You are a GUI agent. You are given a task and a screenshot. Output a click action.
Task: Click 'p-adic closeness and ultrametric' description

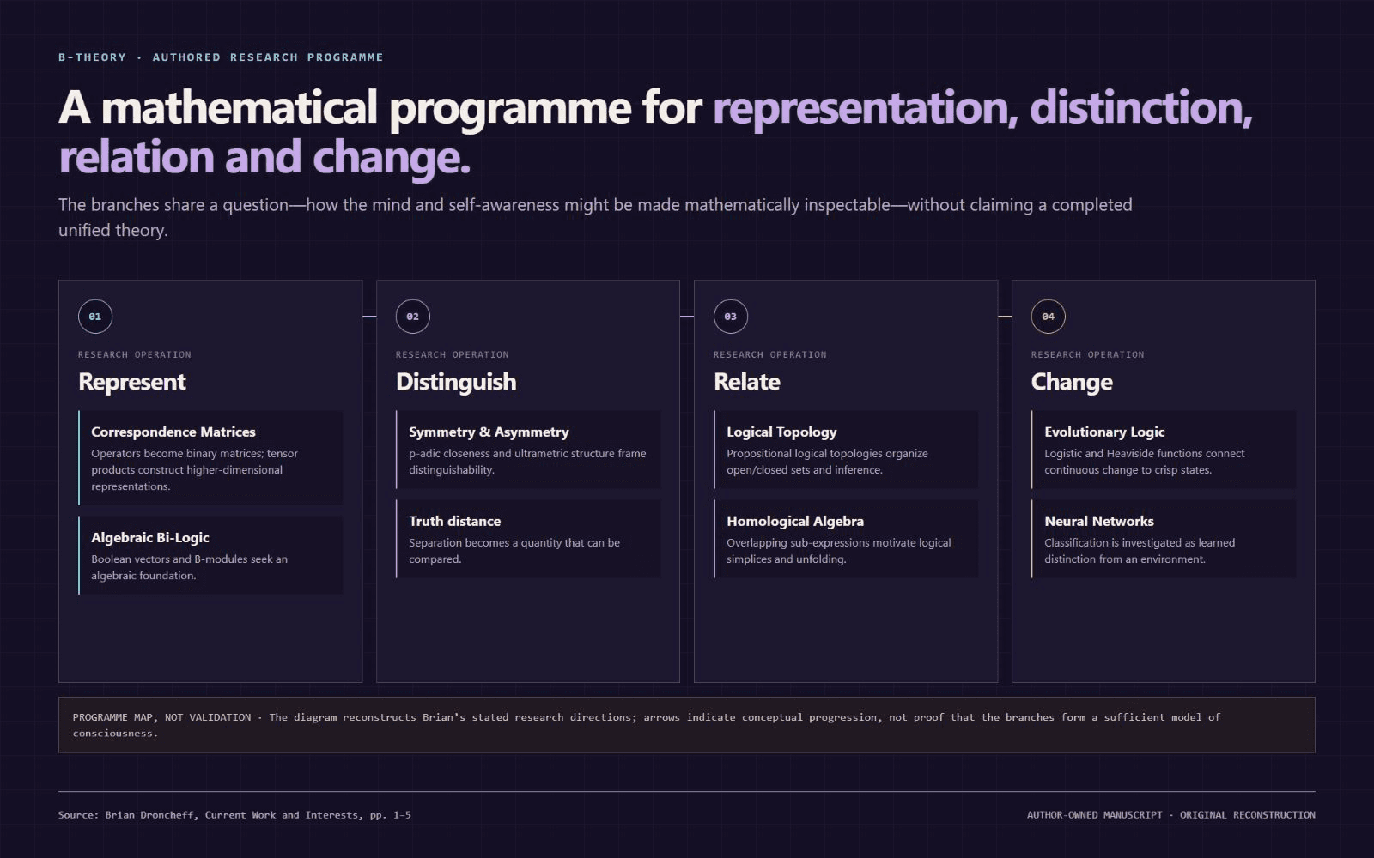527,462
